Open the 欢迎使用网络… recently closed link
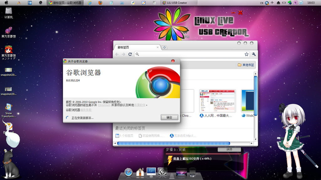This screenshot has height=180, width=321. point(150,136)
